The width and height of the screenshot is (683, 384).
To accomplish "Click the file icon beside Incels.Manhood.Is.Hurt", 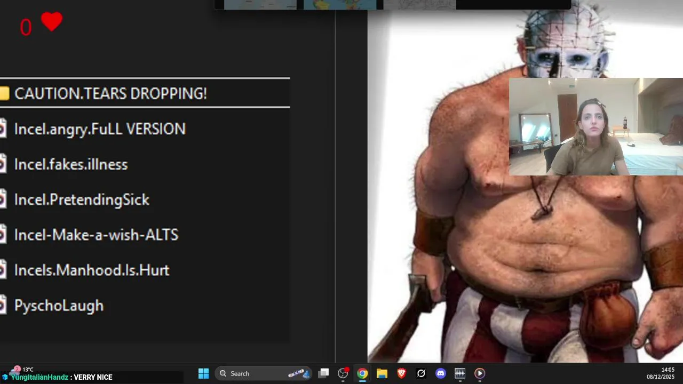I will pos(3,270).
